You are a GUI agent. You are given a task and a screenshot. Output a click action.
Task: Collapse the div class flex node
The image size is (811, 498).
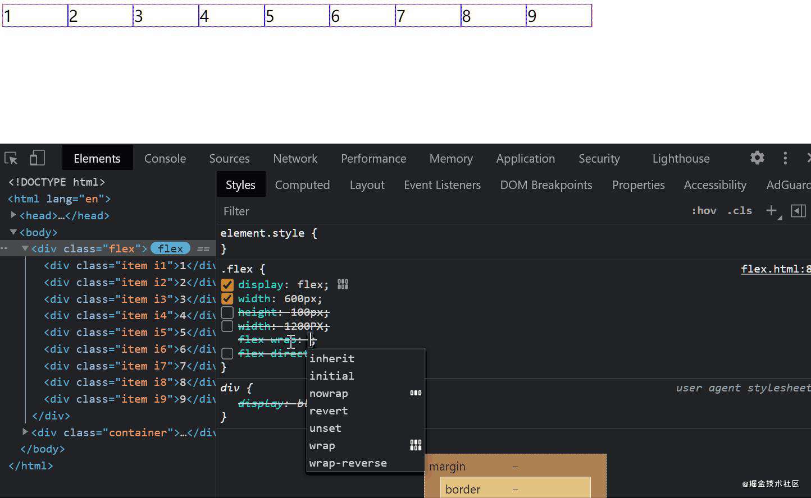click(25, 248)
